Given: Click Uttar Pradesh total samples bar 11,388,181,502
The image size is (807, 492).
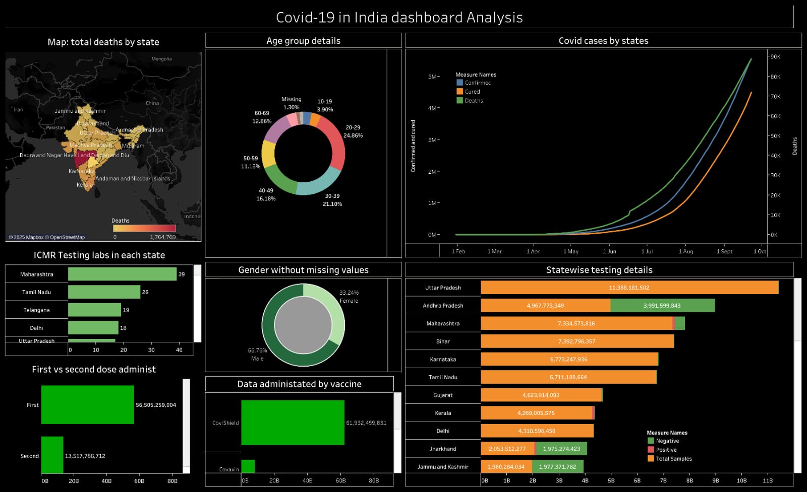Looking at the screenshot, I should pyautogui.click(x=629, y=288).
